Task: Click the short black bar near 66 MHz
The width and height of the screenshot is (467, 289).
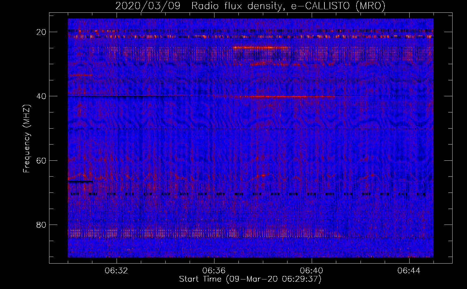Action: (x=81, y=182)
